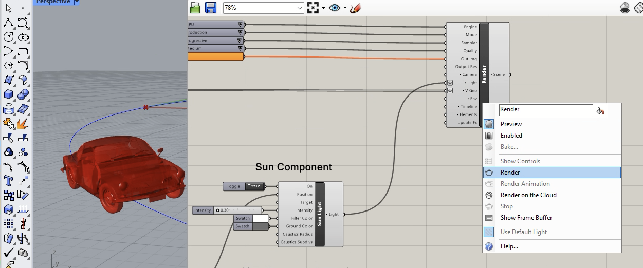Choose Render on the Cloud
Viewport: 643px width, 268px height.
(552, 195)
